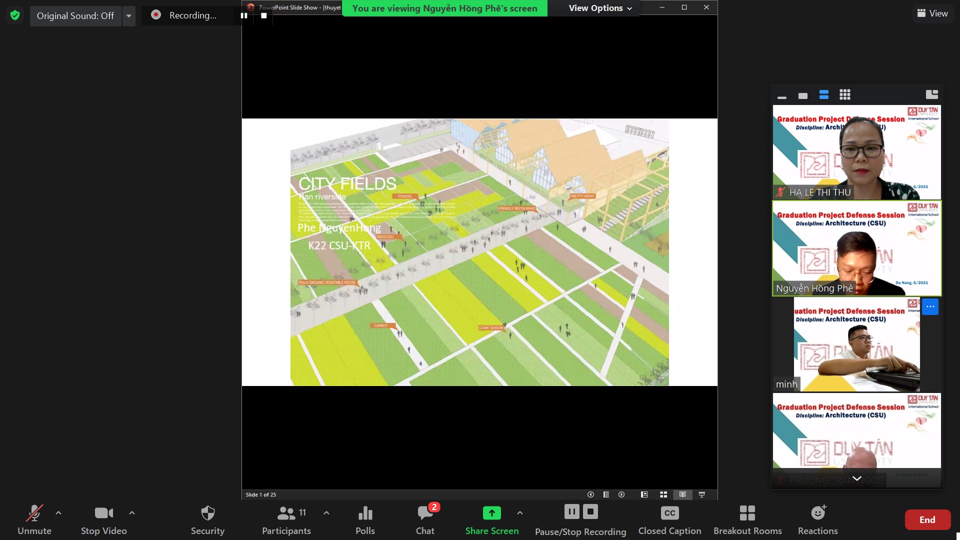Screen dimensions: 960x540
Task: Select Nguyễn Hồng Phê video thumbnail
Action: click(856, 248)
